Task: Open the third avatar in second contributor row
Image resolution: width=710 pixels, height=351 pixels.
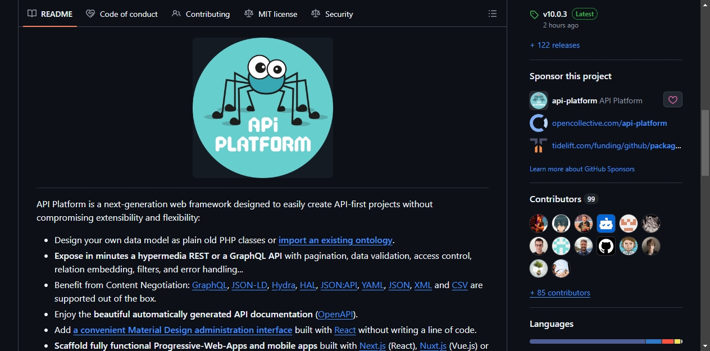Action: pyautogui.click(x=584, y=246)
